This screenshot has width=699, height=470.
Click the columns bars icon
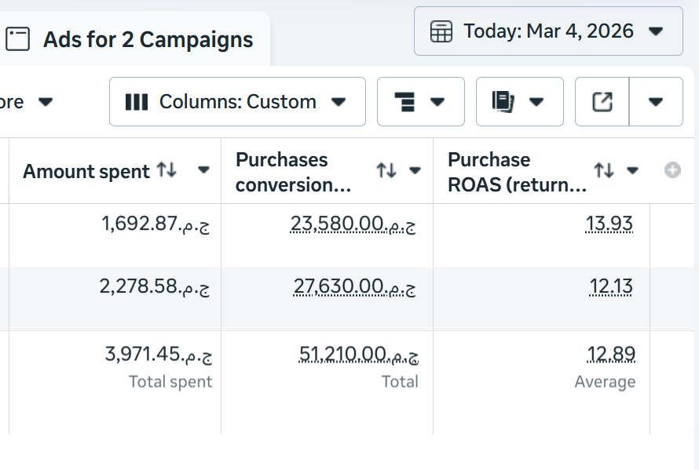(x=137, y=102)
